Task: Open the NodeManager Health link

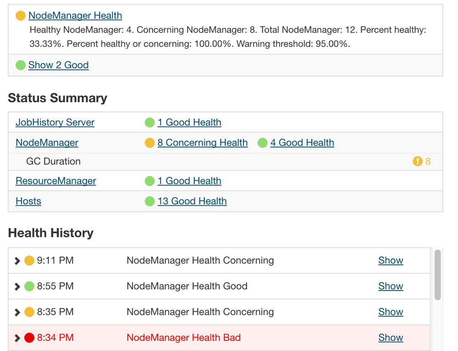Action: (x=75, y=16)
